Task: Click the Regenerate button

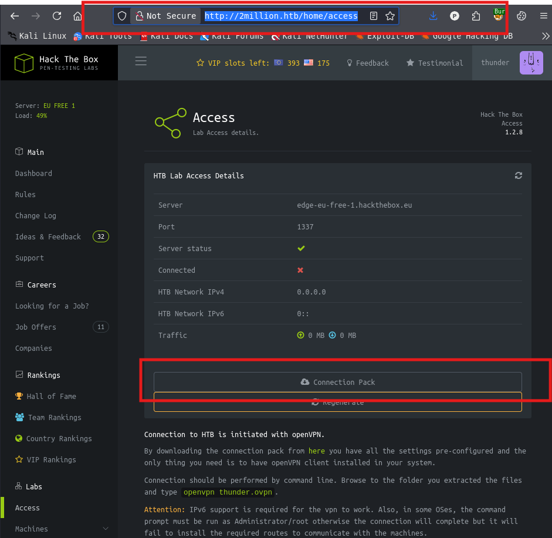Action: [338, 402]
